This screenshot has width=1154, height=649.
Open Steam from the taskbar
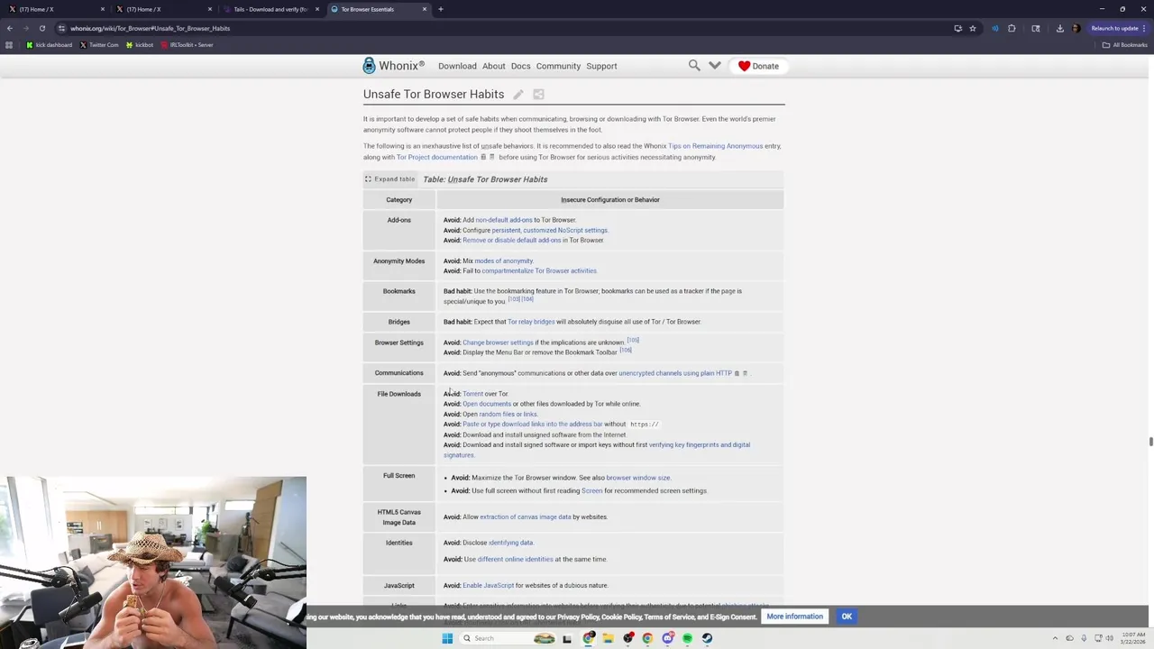point(707,638)
